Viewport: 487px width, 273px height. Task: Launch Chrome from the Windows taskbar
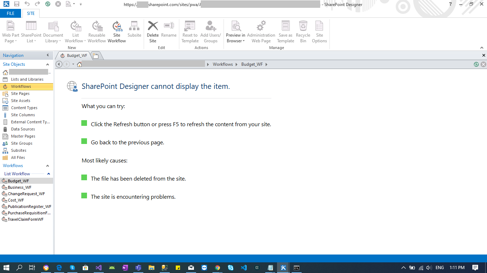pyautogui.click(x=217, y=268)
